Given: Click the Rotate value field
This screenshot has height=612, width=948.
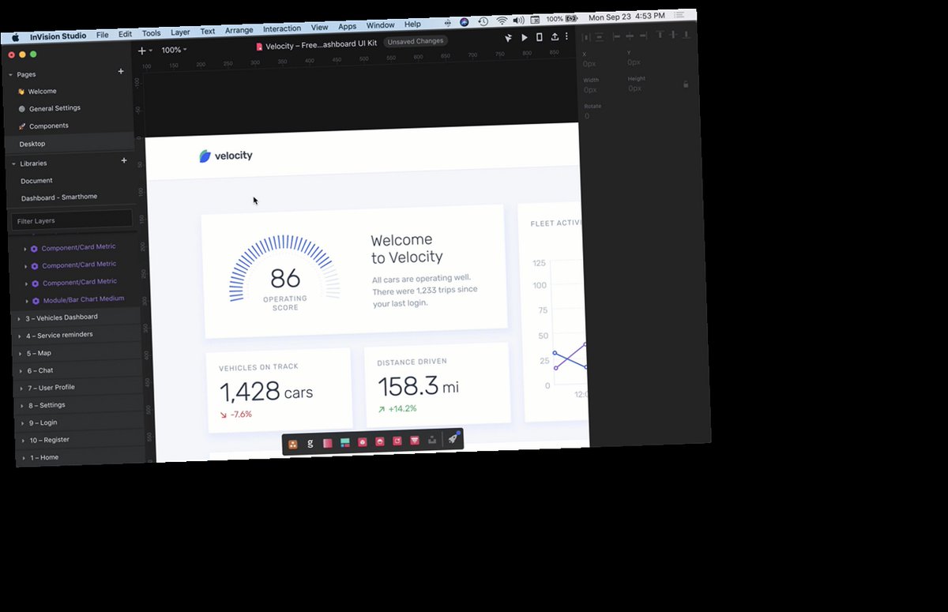Looking at the screenshot, I should [x=587, y=116].
